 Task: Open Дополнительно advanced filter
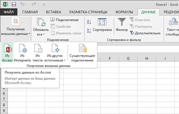click(145, 33)
